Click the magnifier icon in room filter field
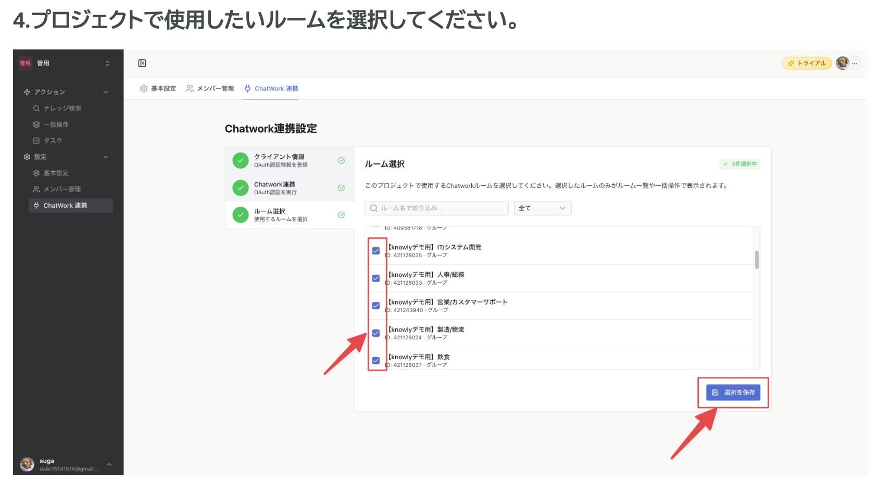 pos(373,208)
